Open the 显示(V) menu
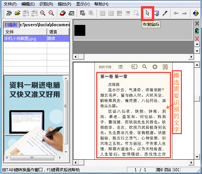202x174 pixels. pos(83,4)
